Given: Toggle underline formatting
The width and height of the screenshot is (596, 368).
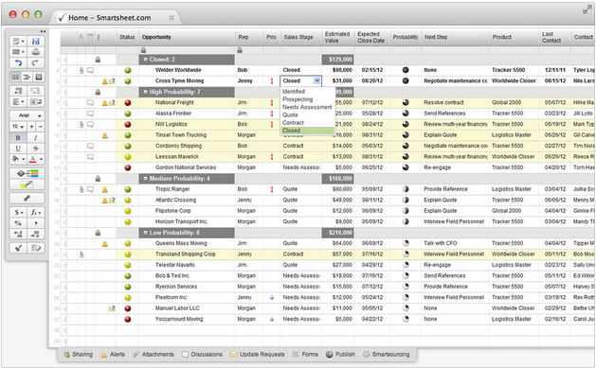Looking at the screenshot, I should click(18, 149).
